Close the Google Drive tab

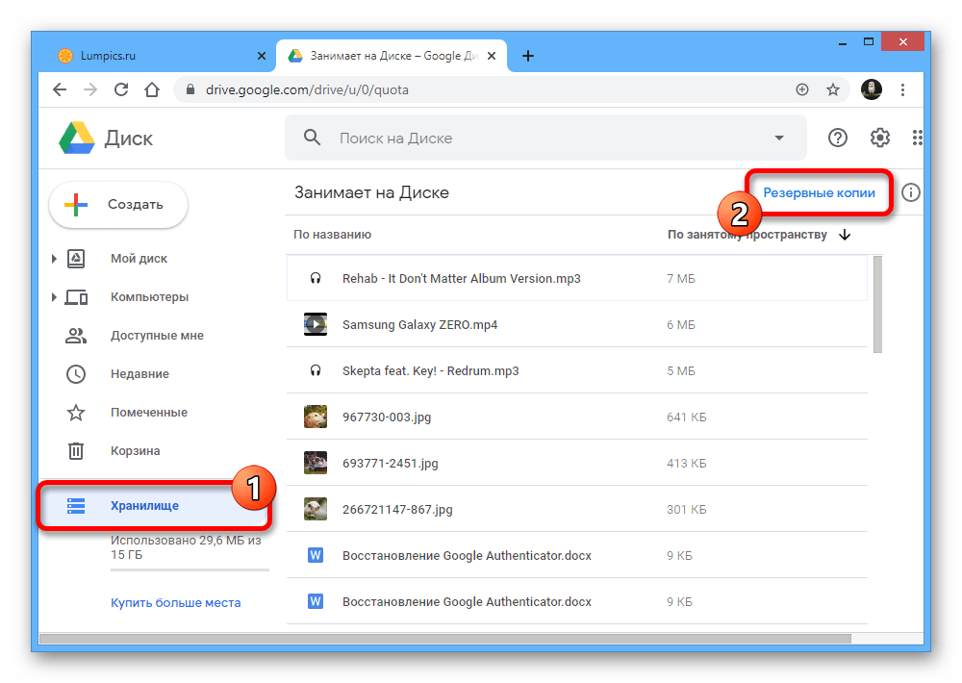click(x=492, y=56)
